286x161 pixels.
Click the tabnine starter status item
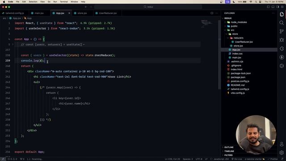pyautogui.click(x=255, y=159)
